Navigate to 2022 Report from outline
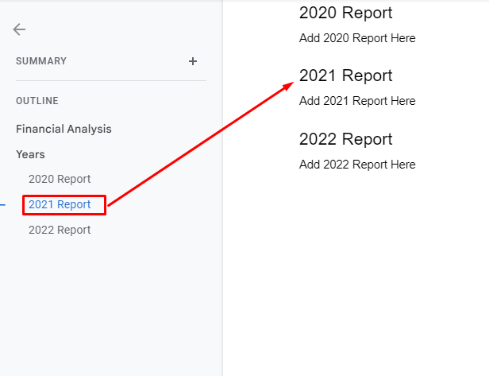The image size is (489, 376). point(60,230)
